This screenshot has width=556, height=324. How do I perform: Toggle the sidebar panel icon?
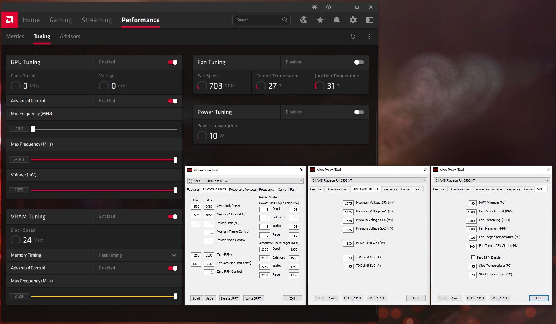point(370,20)
